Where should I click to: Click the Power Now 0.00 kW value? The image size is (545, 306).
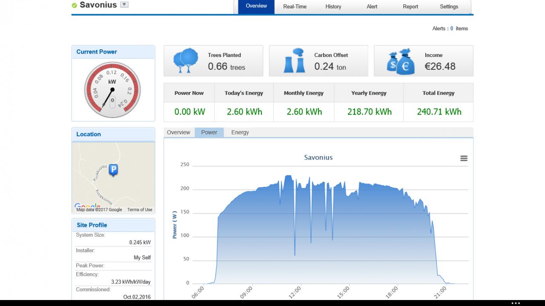(x=189, y=112)
